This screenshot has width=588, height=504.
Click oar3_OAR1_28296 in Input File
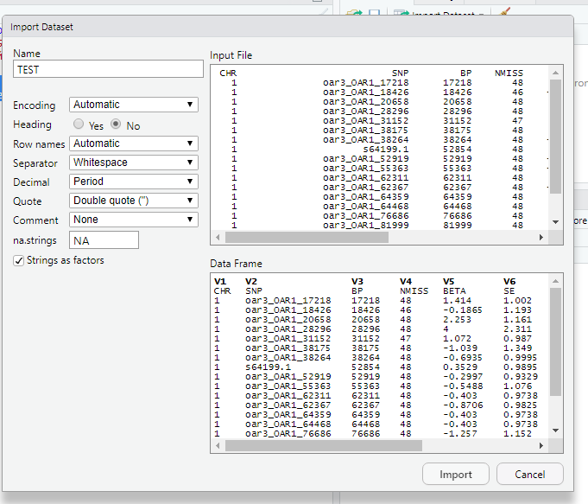tap(365, 112)
